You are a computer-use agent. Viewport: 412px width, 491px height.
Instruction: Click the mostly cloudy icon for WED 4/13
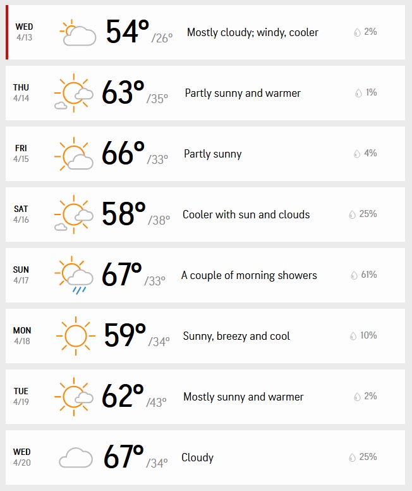pos(78,32)
